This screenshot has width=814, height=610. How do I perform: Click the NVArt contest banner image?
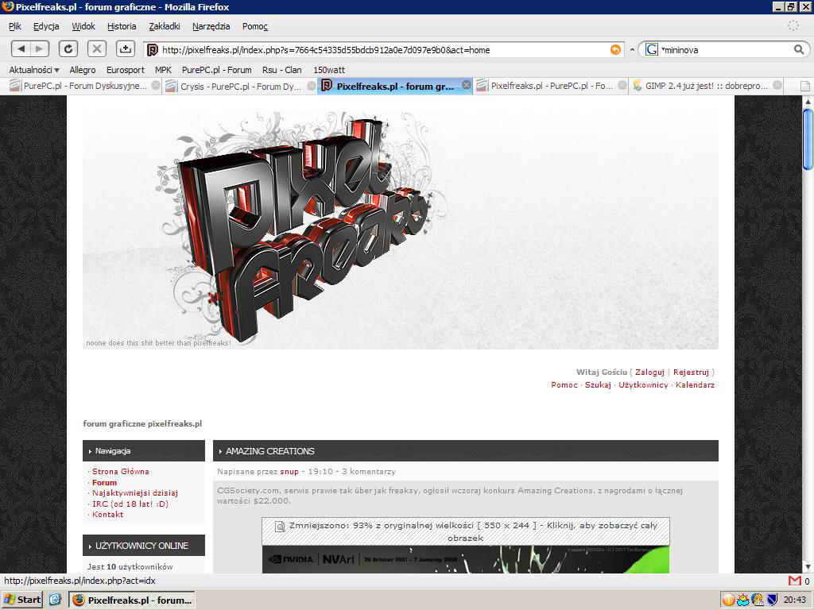click(x=465, y=559)
